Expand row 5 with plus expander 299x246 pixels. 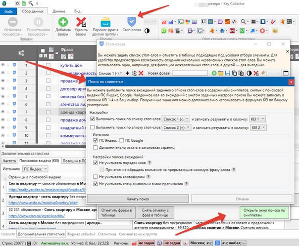[3, 96]
